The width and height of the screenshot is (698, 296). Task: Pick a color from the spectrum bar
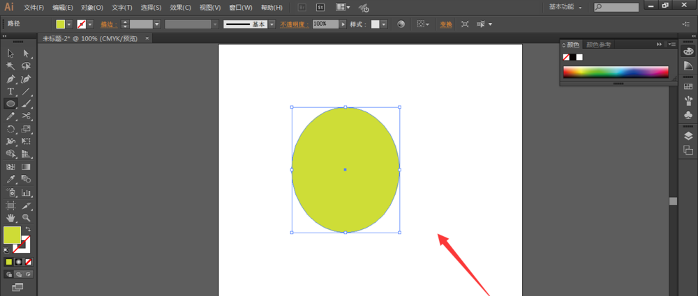point(616,72)
